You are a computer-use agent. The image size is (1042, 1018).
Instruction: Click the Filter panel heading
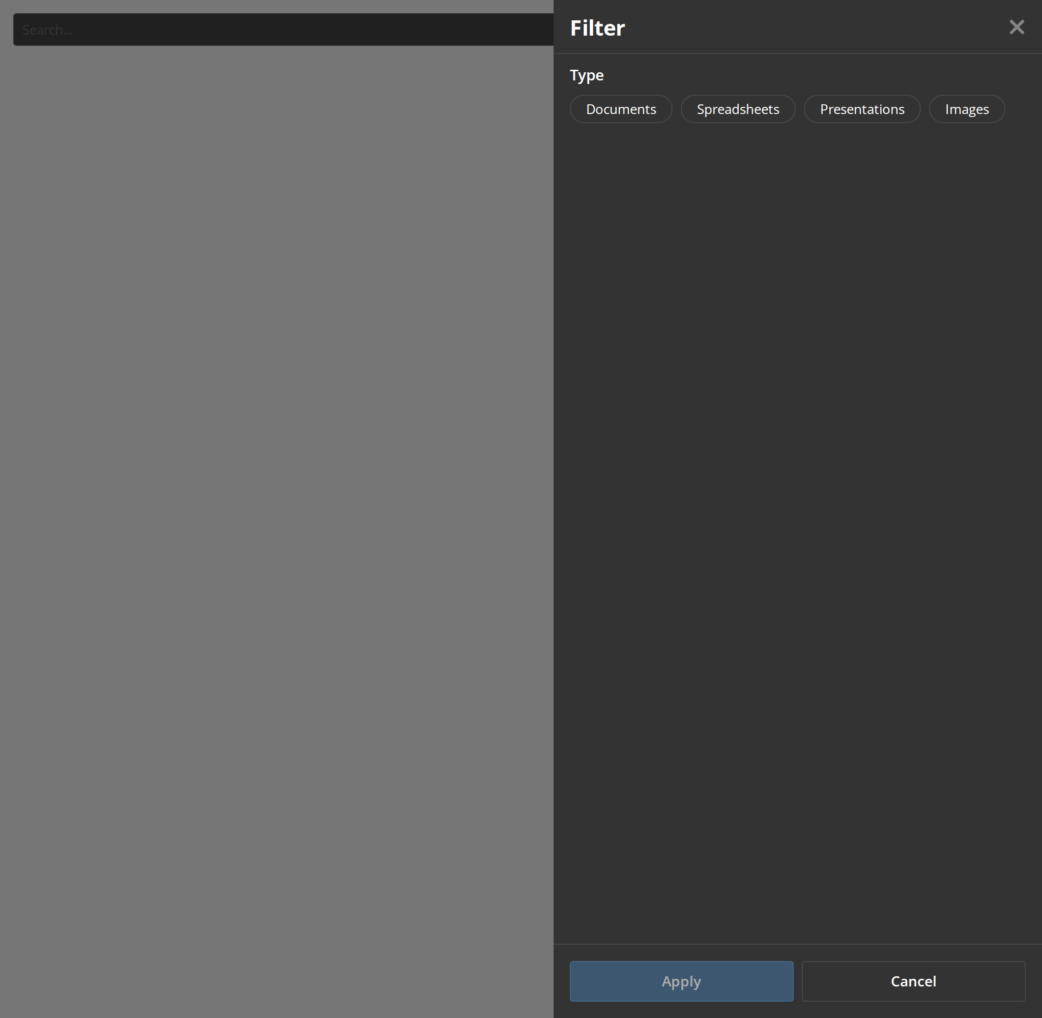point(597,28)
